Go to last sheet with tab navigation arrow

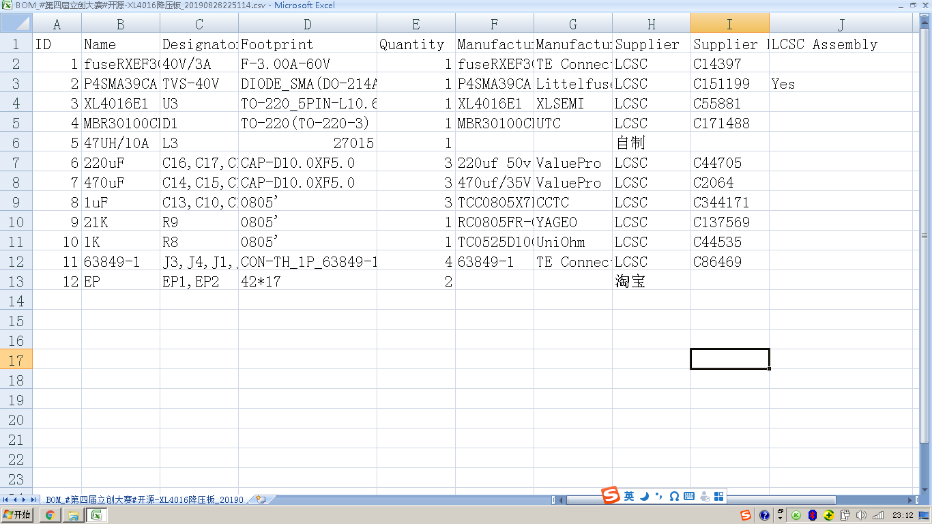[x=33, y=499]
